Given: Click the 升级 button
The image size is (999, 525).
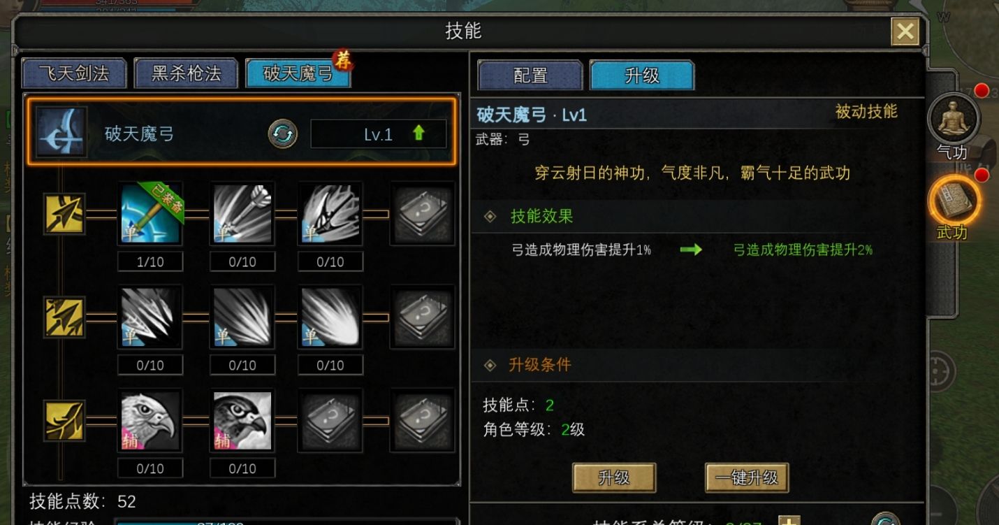Looking at the screenshot, I should (x=614, y=478).
